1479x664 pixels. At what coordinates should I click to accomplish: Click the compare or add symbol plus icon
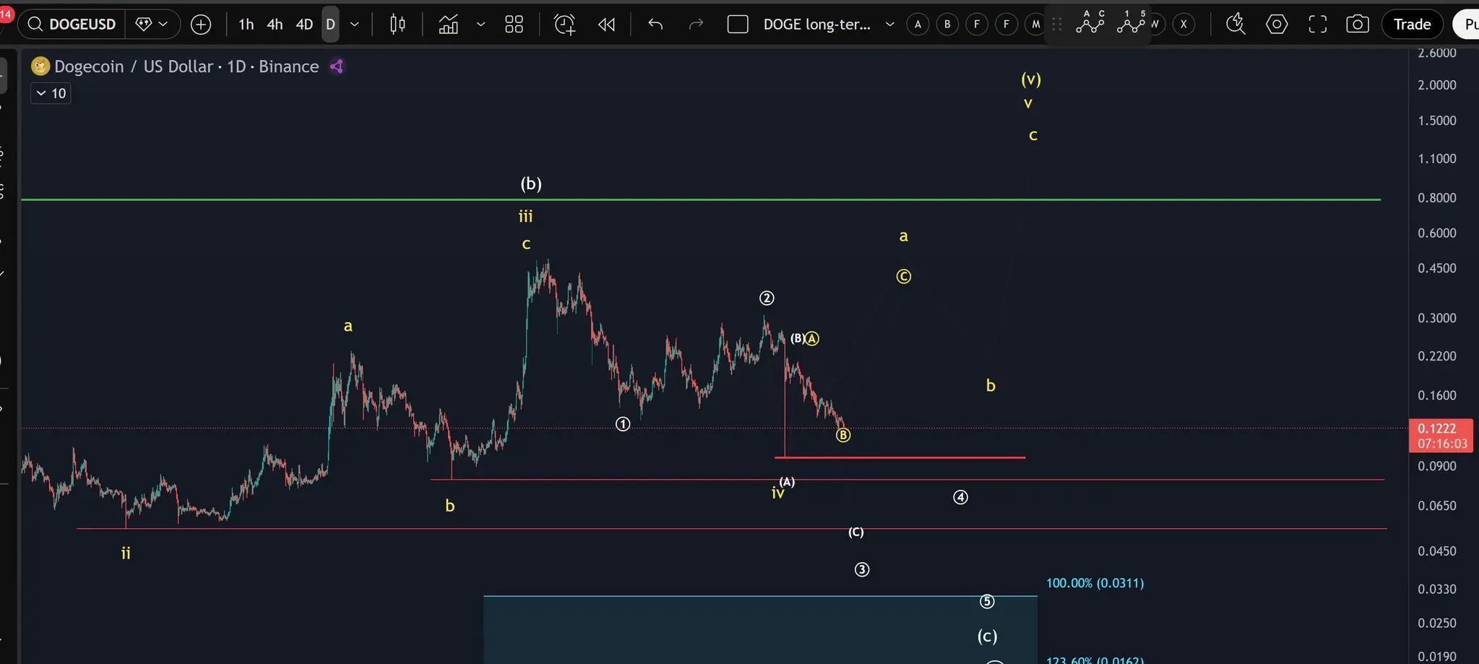click(x=201, y=25)
